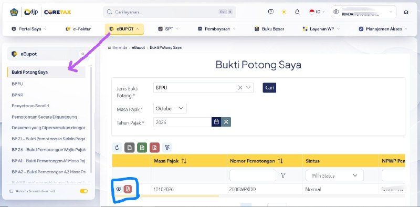Select BPPU in sidebar
Viewport: 420px width, 207px height.
click(x=17, y=84)
